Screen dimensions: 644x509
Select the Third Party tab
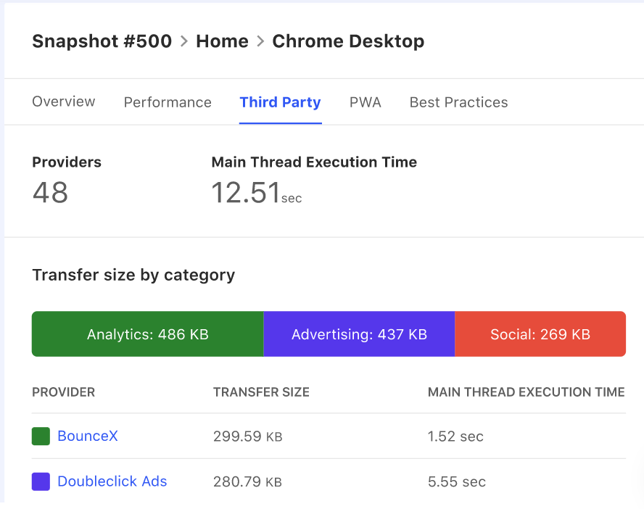tap(280, 102)
